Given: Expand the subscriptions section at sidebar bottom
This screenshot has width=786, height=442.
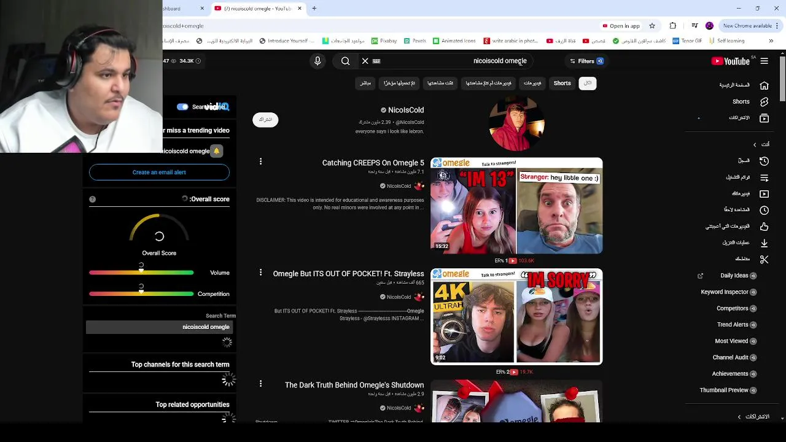Looking at the screenshot, I should point(739,417).
